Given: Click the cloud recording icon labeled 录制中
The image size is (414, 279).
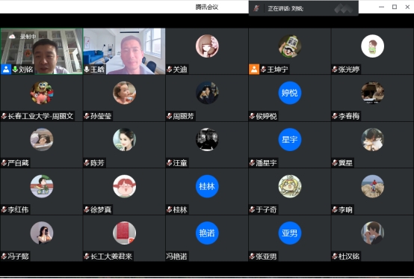Looking at the screenshot, I should click(12, 37).
